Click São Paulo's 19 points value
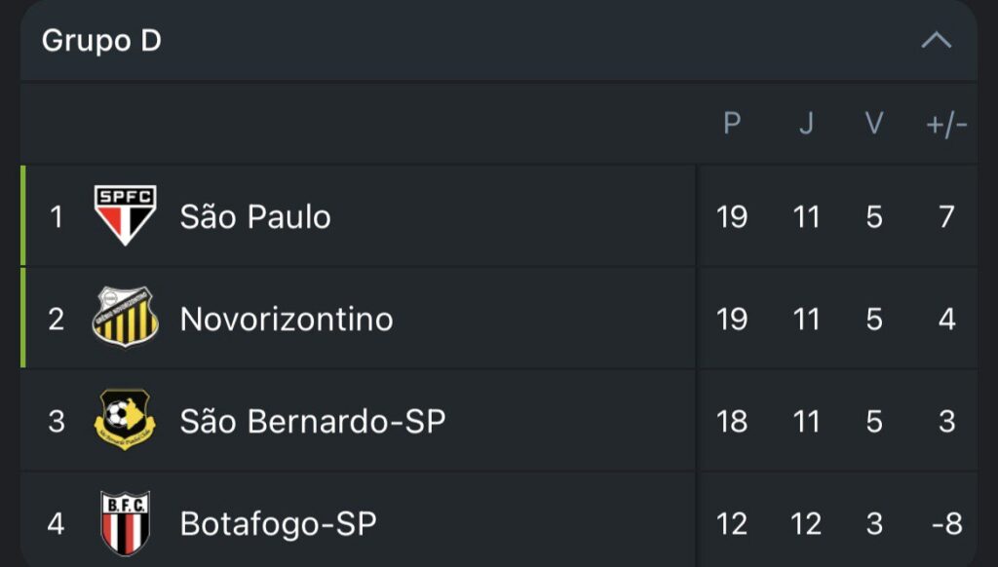This screenshot has width=998, height=567. pyautogui.click(x=732, y=216)
